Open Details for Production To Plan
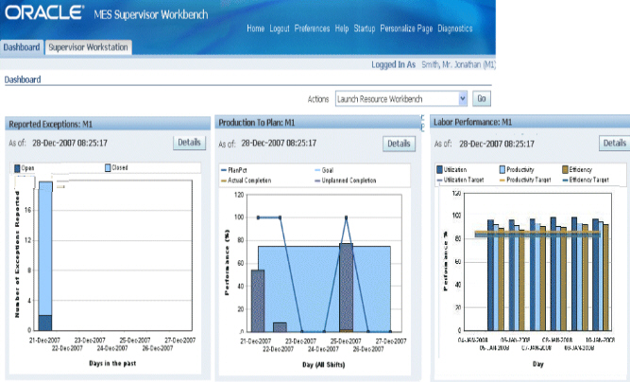 click(399, 144)
